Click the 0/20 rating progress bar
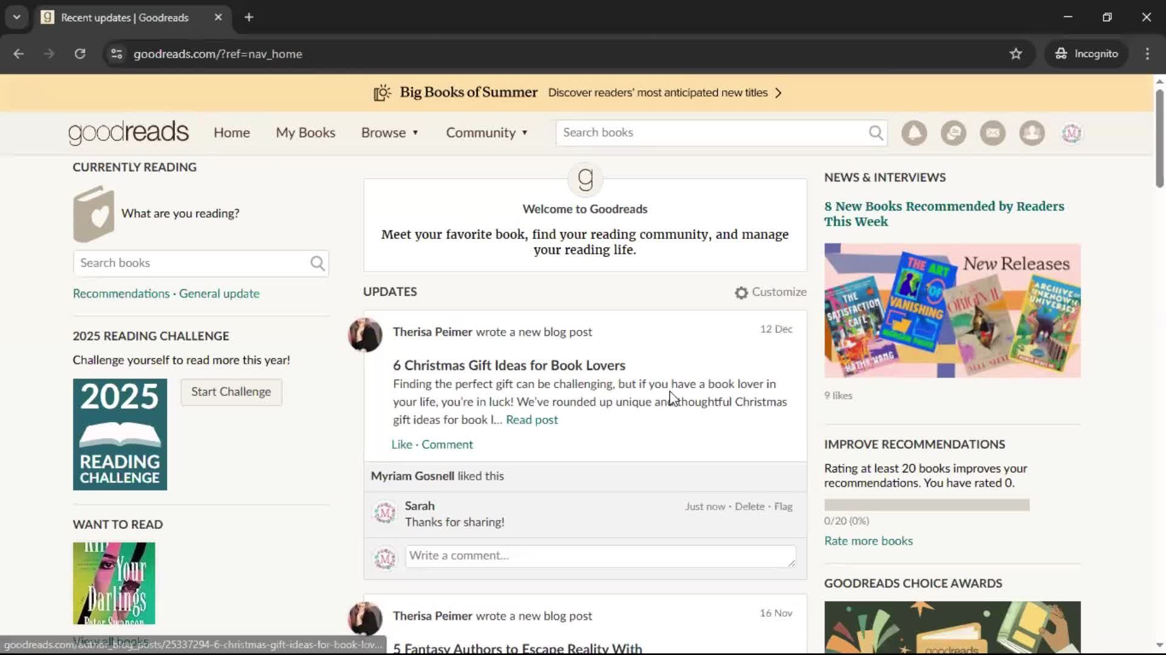This screenshot has height=655, width=1166. tap(927, 505)
